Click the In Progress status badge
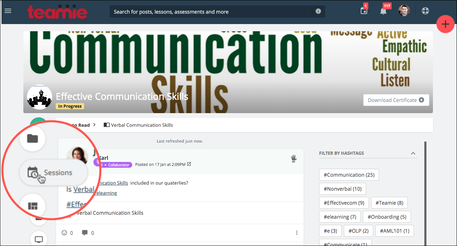Screen dimensions: 457x246 click(70, 106)
